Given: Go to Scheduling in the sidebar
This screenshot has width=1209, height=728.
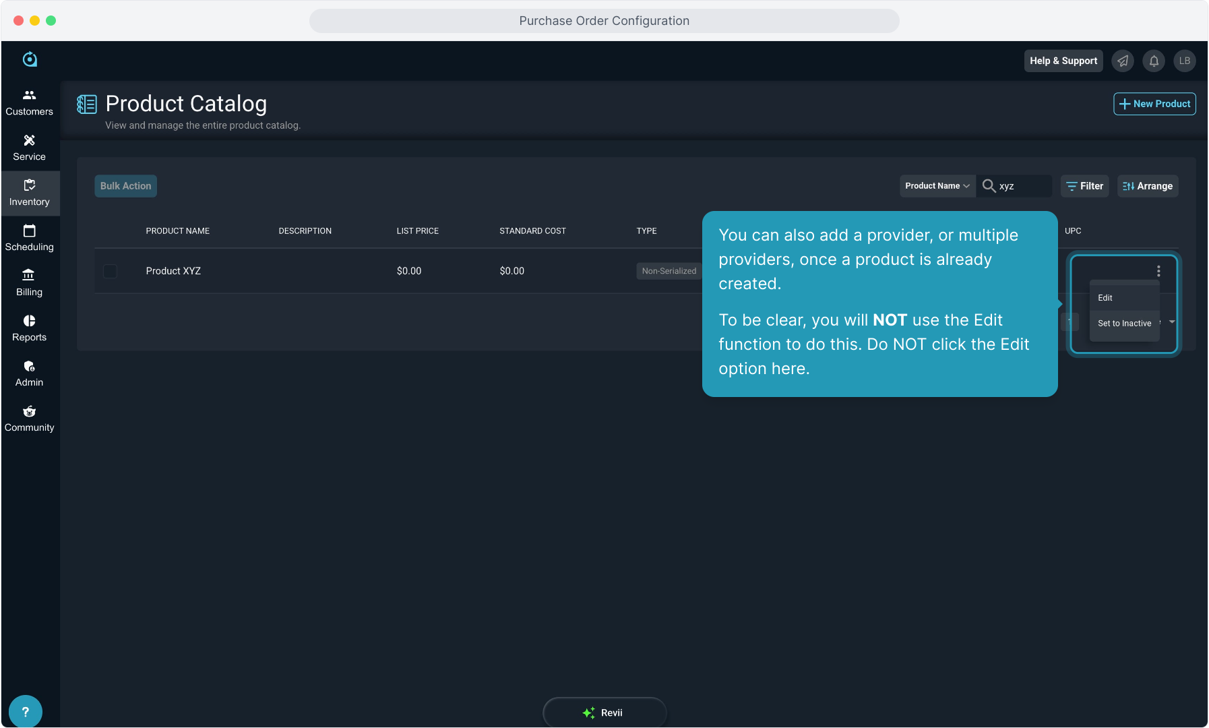Looking at the screenshot, I should pos(29,238).
